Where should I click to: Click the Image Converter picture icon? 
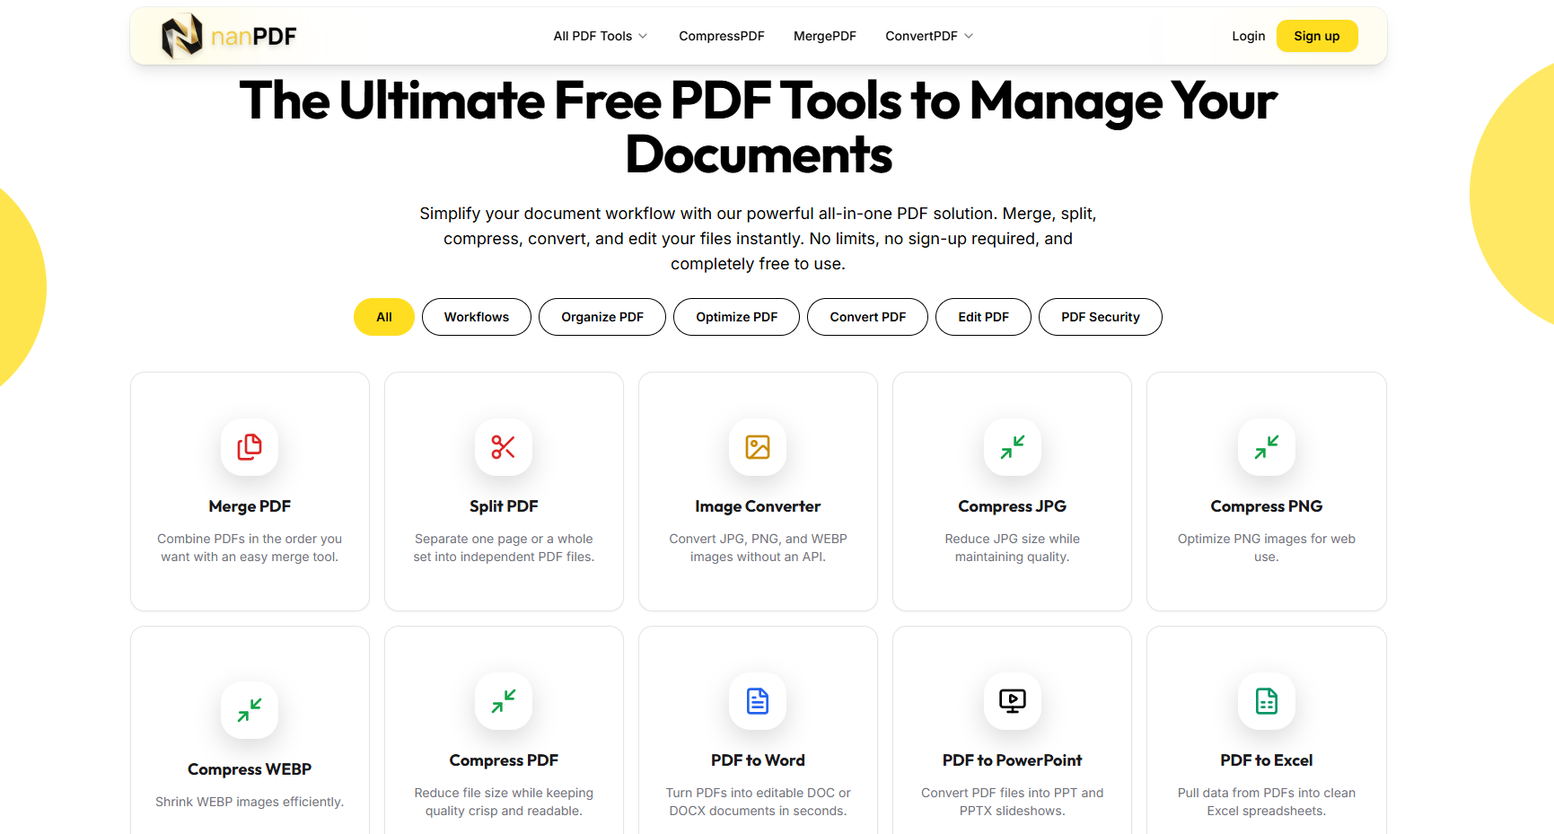coord(758,447)
